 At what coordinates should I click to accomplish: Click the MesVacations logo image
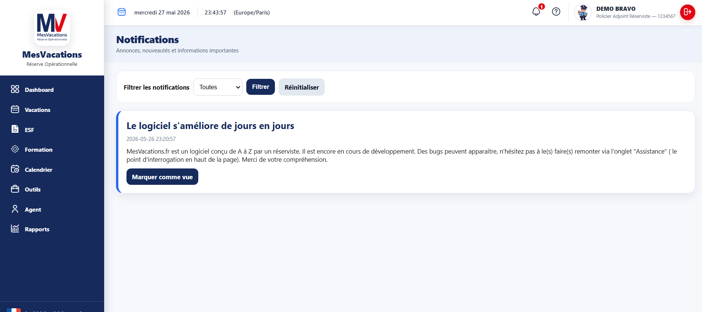[x=52, y=28]
